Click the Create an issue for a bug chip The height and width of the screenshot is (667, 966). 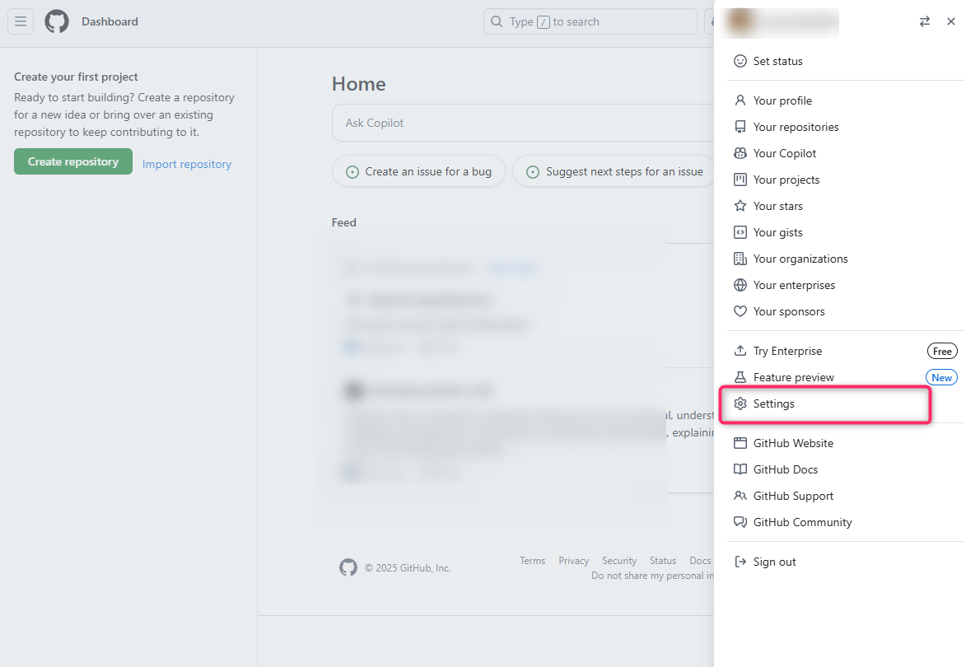pos(418,172)
